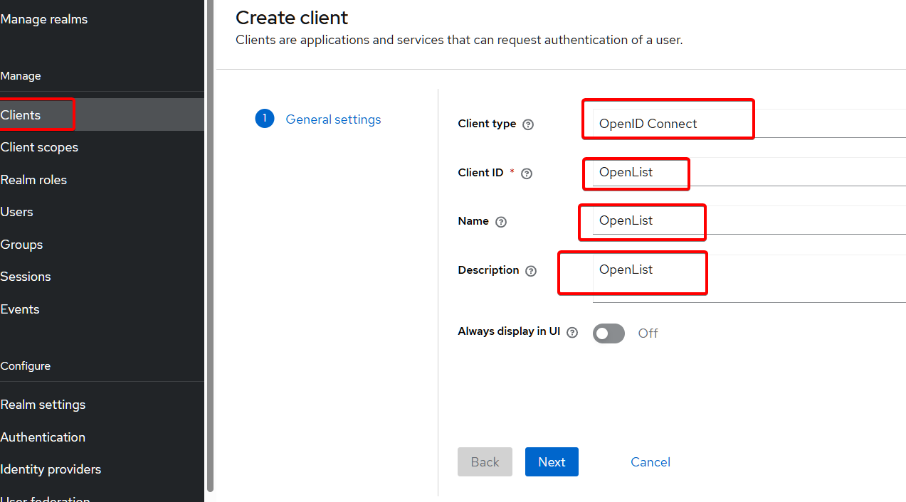Screen dimensions: 906x502
Task: Select Groups in the sidebar
Action: 21,245
